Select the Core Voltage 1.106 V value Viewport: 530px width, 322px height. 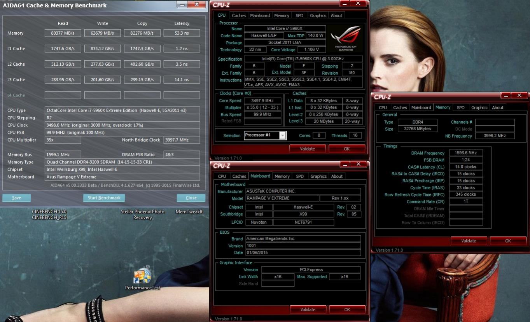pos(312,50)
